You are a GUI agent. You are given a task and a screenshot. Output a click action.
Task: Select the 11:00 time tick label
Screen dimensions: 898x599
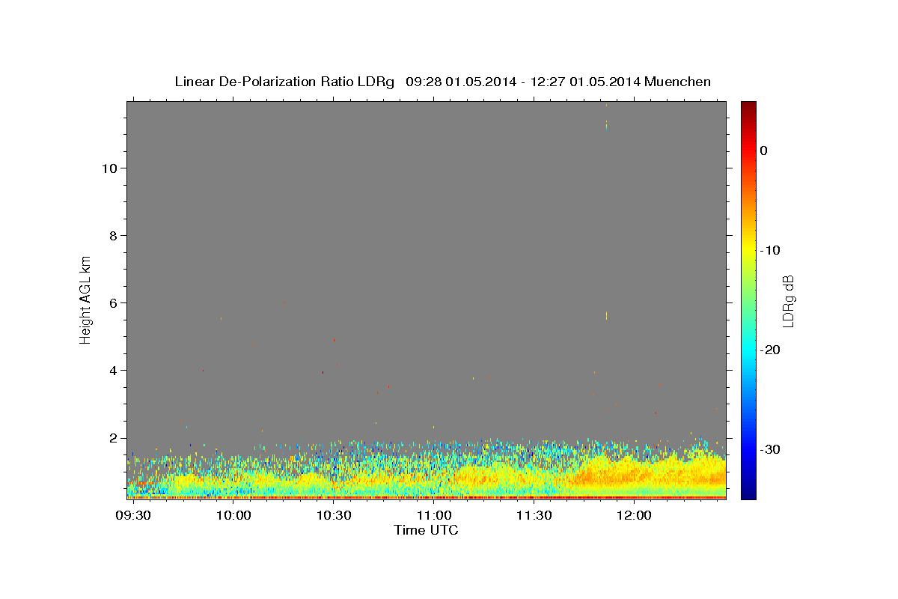(434, 516)
